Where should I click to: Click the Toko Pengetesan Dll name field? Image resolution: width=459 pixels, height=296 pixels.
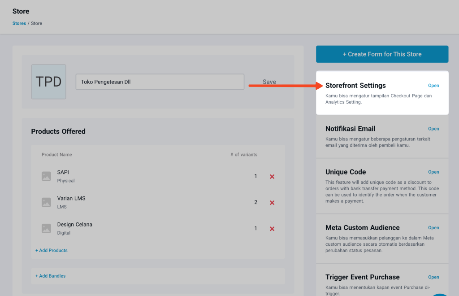click(160, 82)
